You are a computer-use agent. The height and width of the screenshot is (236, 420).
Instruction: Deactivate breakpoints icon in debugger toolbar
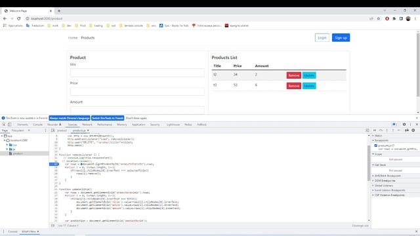407,130
